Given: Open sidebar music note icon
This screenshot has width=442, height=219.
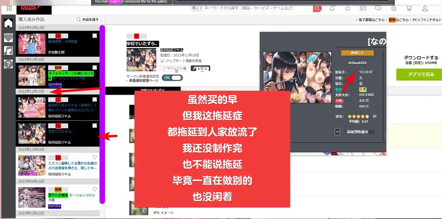Looking at the screenshot, I should (x=8, y=51).
